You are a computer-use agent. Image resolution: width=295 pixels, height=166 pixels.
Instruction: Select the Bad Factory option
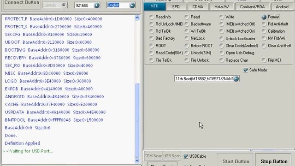tap(152, 38)
